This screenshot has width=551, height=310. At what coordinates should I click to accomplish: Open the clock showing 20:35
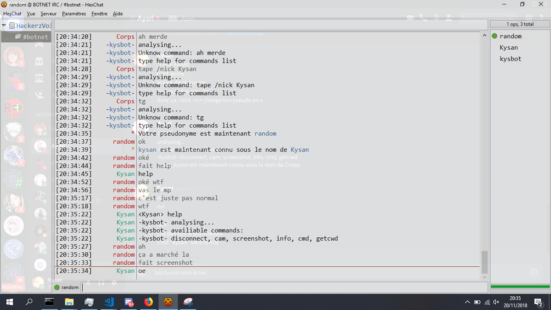coord(515,302)
